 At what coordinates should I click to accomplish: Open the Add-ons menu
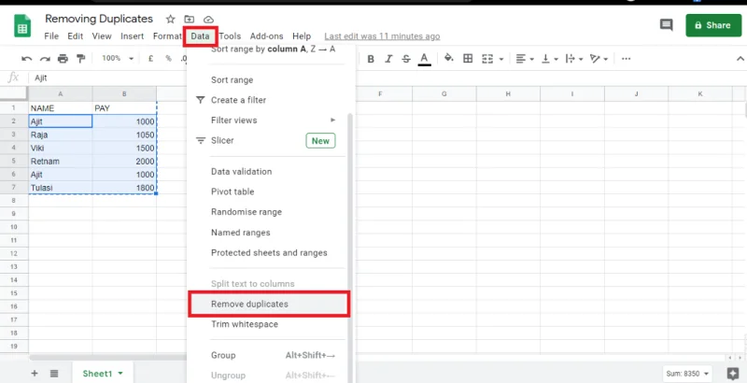pyautogui.click(x=266, y=36)
